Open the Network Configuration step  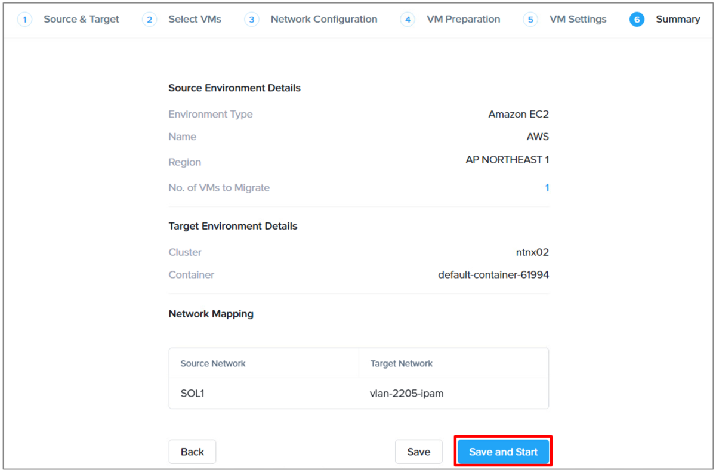click(311, 19)
